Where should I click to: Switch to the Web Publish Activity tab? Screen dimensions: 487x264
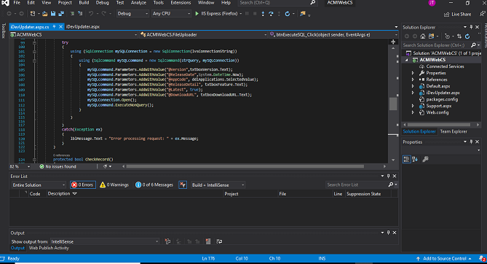pos(49,248)
